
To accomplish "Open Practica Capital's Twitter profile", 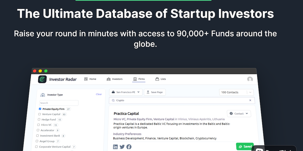I will point(122,147).
